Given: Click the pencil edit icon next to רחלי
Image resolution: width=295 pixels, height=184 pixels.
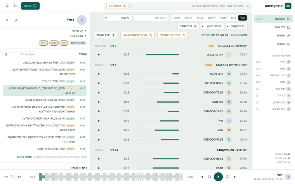Looking at the screenshot, I should pos(16,20).
